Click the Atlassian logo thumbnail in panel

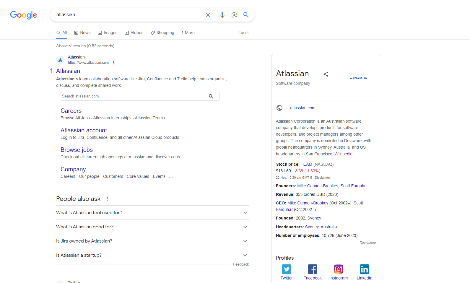pyautogui.click(x=359, y=78)
